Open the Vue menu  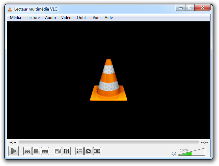(96, 18)
